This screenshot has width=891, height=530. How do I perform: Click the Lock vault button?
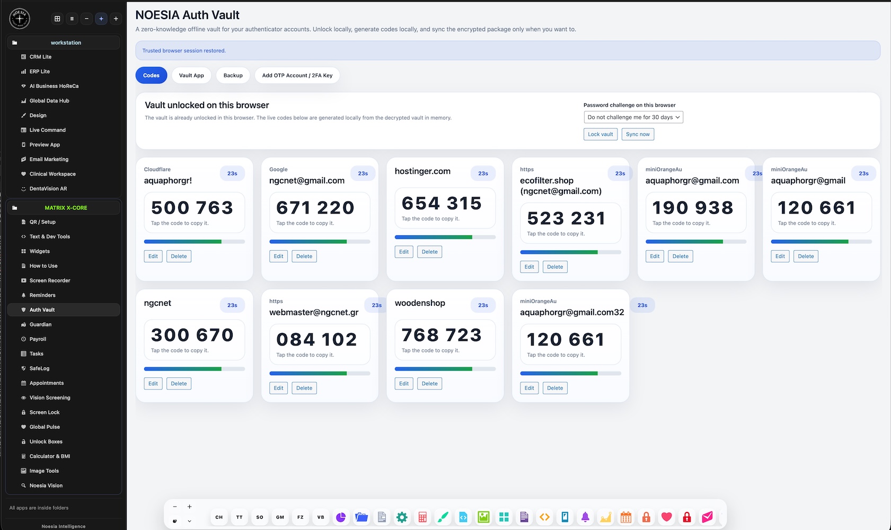pyautogui.click(x=600, y=134)
